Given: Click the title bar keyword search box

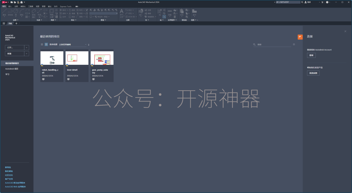Looking at the screenshot, I should pos(288,2).
